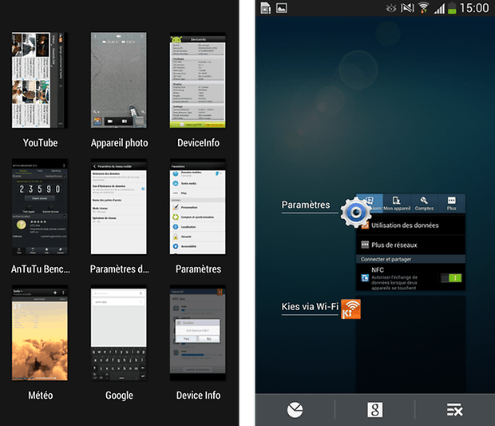The width and height of the screenshot is (495, 426).
Task: Tap the picture notification icon
Action: pyautogui.click(x=282, y=8)
